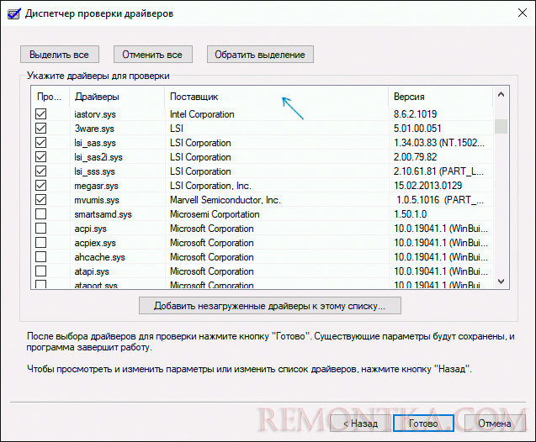Sort by the 'Версия' column header

[x=441, y=97]
